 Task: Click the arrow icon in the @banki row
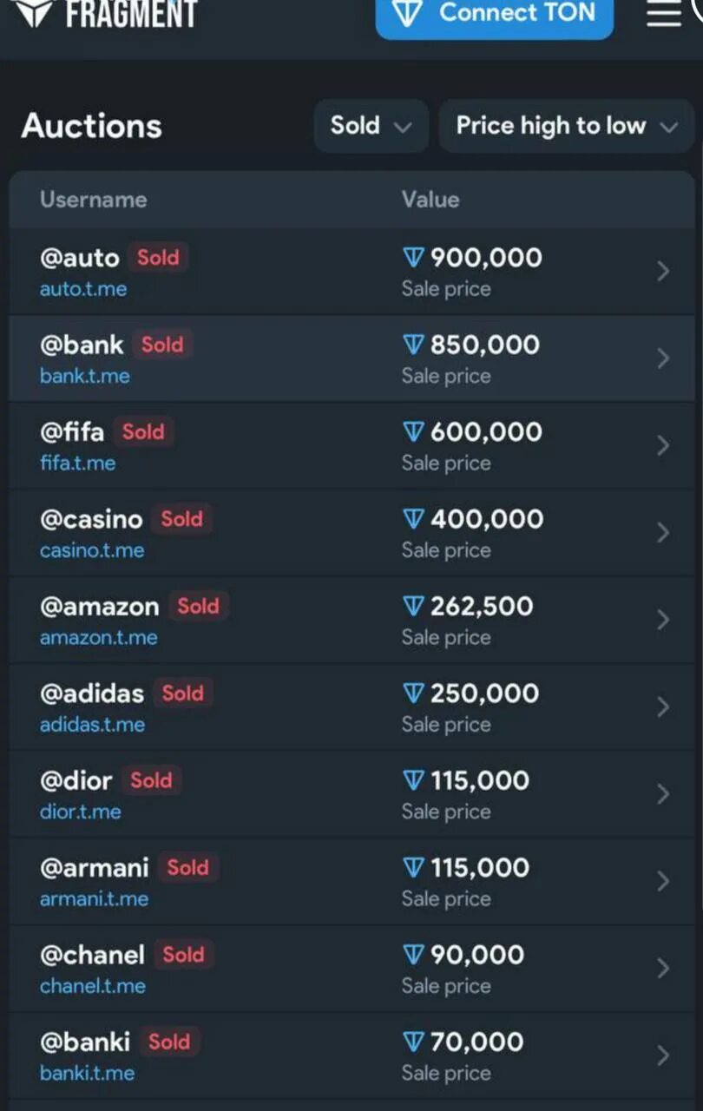point(663,1055)
